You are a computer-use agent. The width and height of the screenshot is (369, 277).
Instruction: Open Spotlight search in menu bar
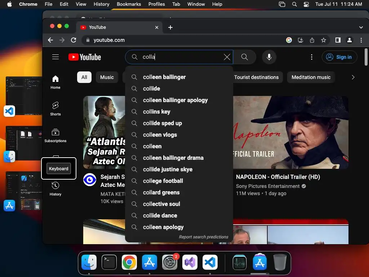pos(294,4)
